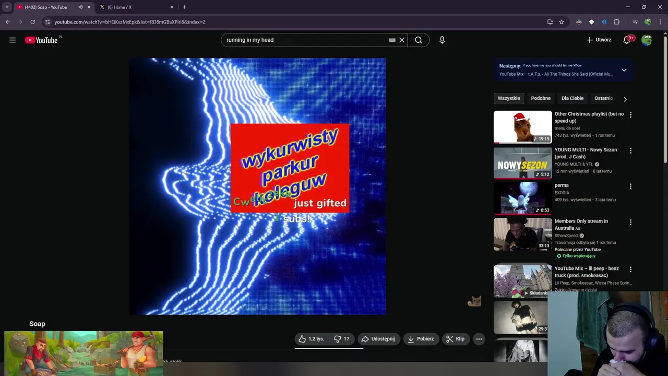Open the notifications bell

pos(627,40)
